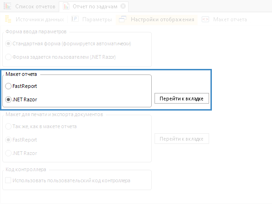The width and height of the screenshot is (272, 204).
Task: Click the report list chart icon
Action: (x=7, y=6)
